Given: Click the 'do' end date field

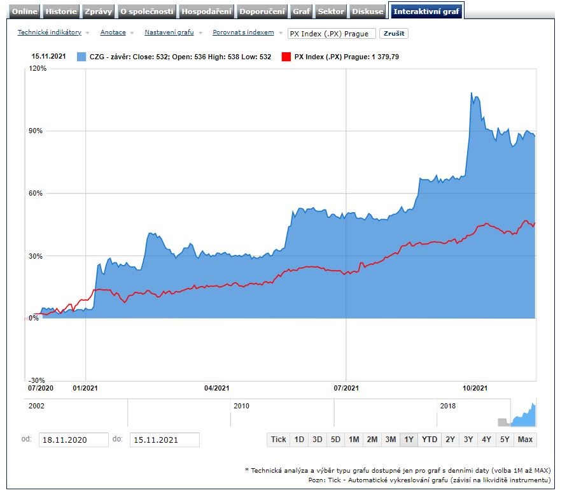Looking at the screenshot, I should tap(164, 440).
